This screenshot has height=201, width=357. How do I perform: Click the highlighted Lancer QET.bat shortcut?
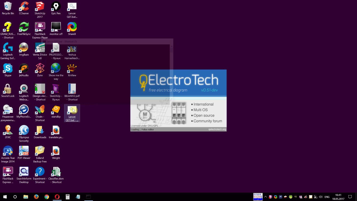(x=72, y=113)
